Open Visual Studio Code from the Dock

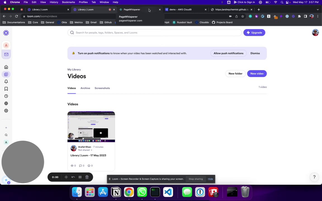pos(168,192)
